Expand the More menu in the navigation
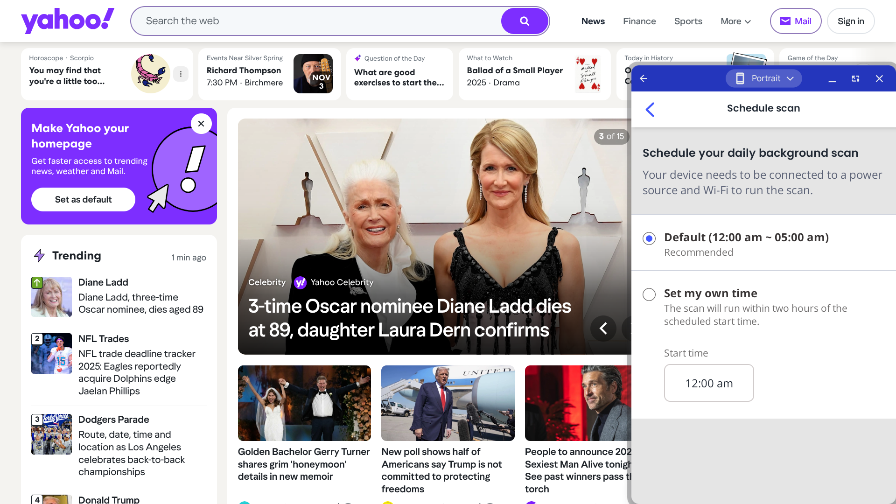The height and width of the screenshot is (504, 896). point(735,21)
